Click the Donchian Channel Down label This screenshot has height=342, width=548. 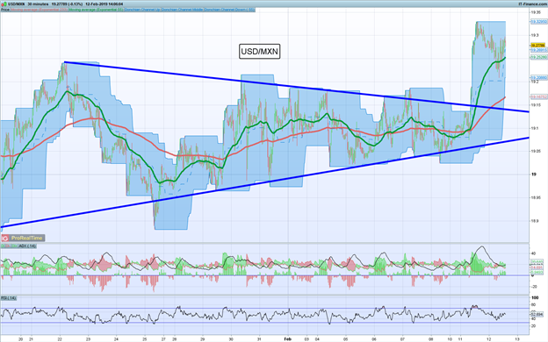pyautogui.click(x=229, y=10)
